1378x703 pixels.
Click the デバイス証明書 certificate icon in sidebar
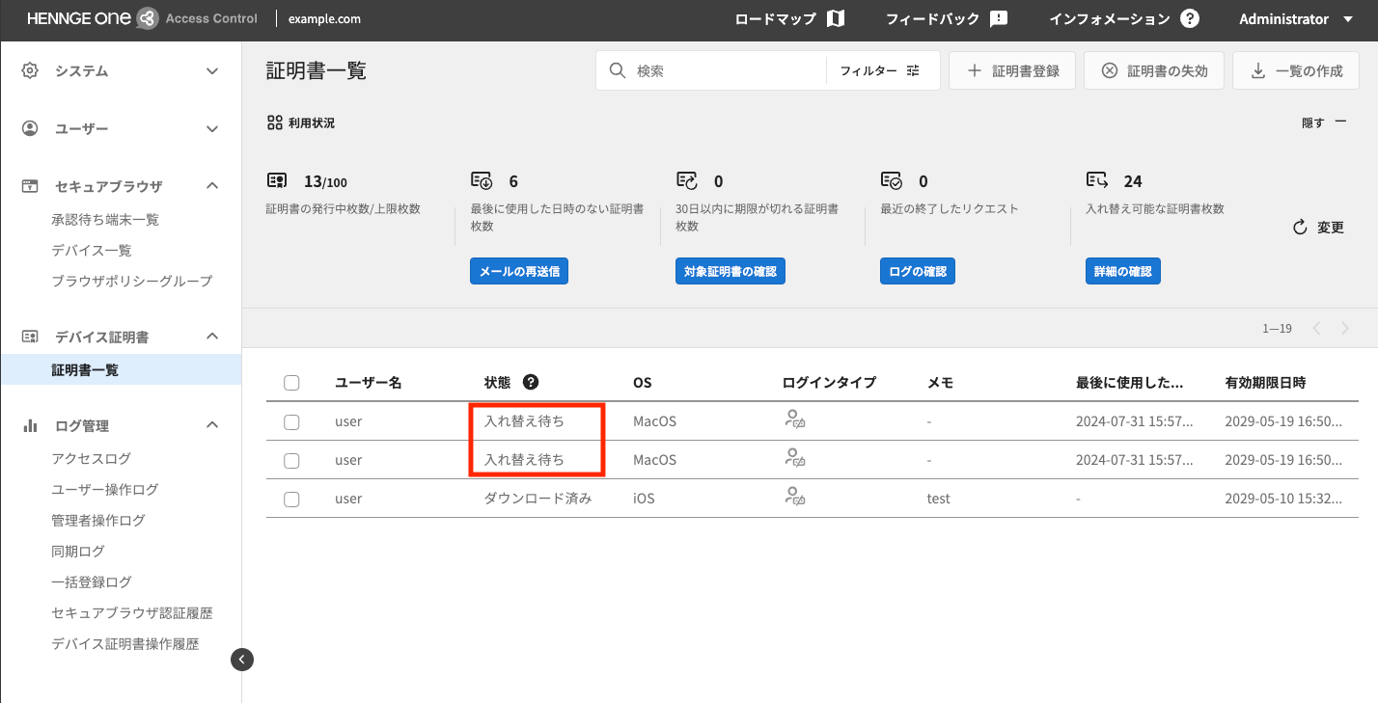pos(30,337)
